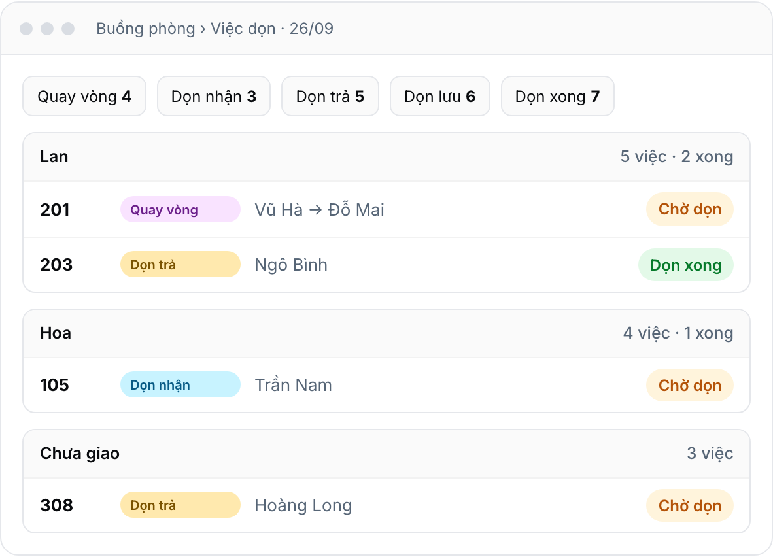Click the Dọn trả tag on room 308

pos(180,505)
